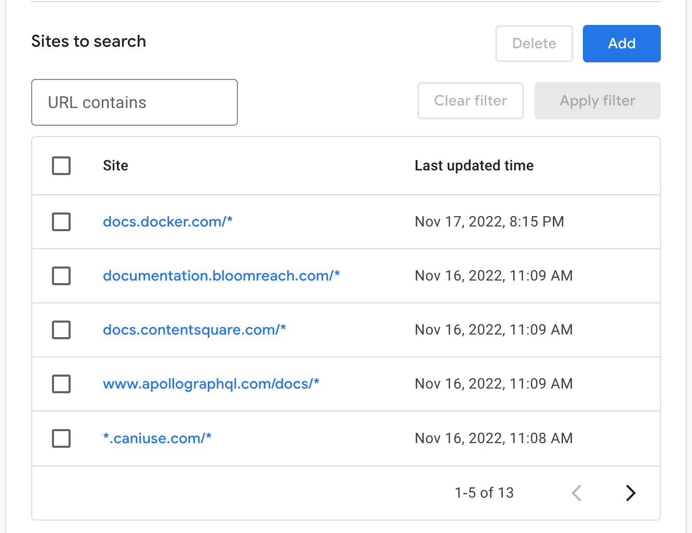This screenshot has width=692, height=533.
Task: Click the Sites to search heading
Action: pos(89,41)
